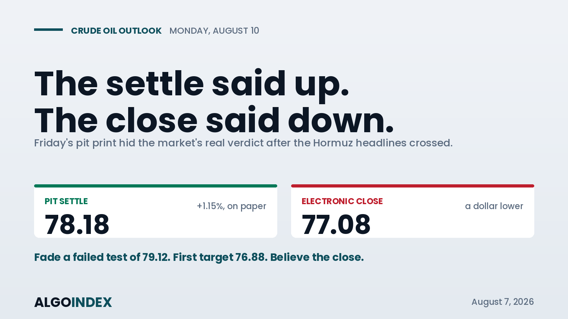Click the '+1.15%, on paper' note
The image size is (568, 319).
tap(231, 206)
